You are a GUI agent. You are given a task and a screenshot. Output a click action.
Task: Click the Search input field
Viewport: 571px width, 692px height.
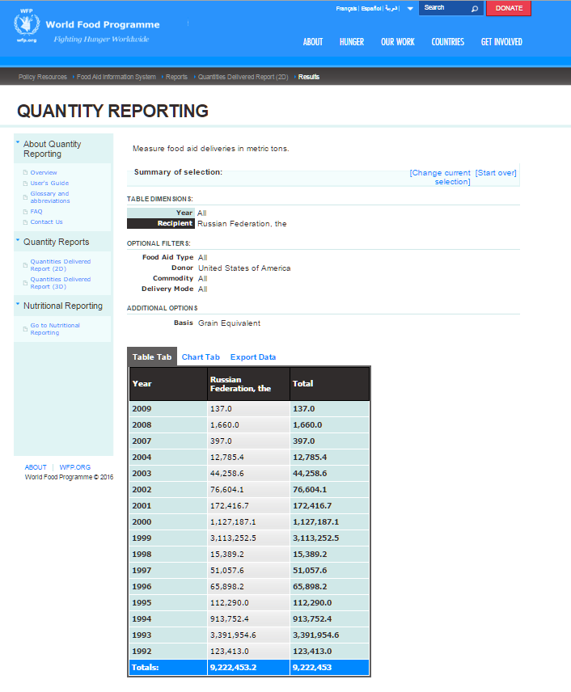pos(444,8)
